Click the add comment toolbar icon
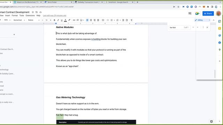223x125 pixels. coord(78,20)
